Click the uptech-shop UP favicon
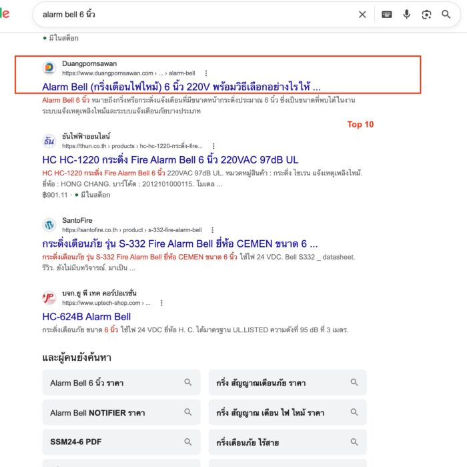Image resolution: width=467 pixels, height=467 pixels. pos(49,298)
